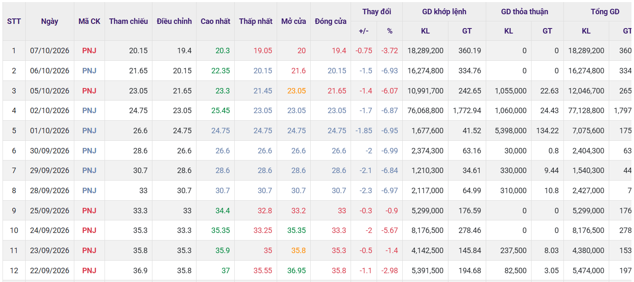Open the PNJ ticker in the 07/10/2026 row
The width and height of the screenshot is (634, 282).
[x=89, y=51]
